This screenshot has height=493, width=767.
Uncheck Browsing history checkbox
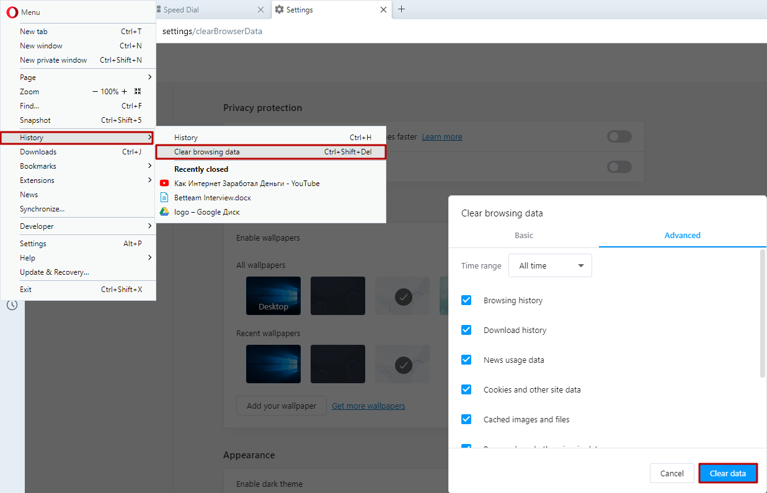[x=466, y=300]
